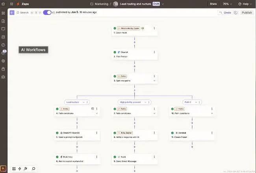Open the Marketing folder breadcrumb

point(99,4)
